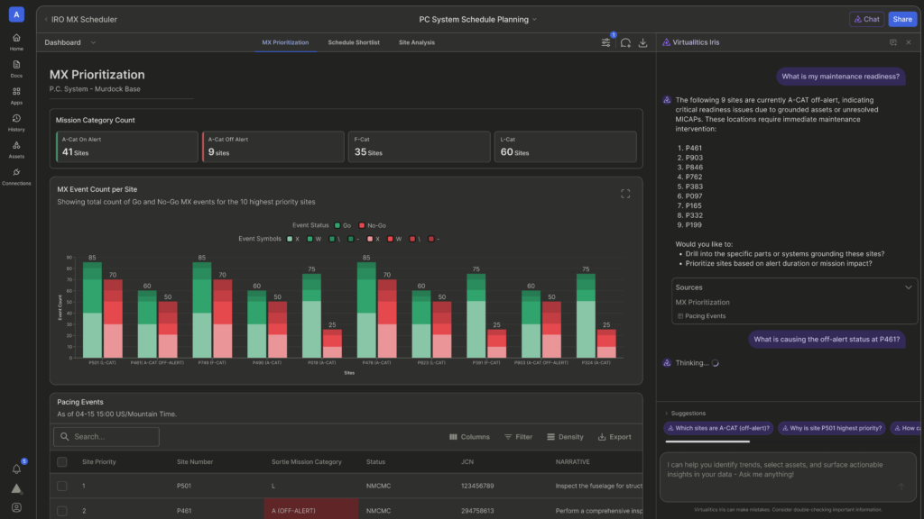924x519 pixels.
Task: Click the A-Cat Off Alert 9 Sites card
Action: (x=273, y=147)
